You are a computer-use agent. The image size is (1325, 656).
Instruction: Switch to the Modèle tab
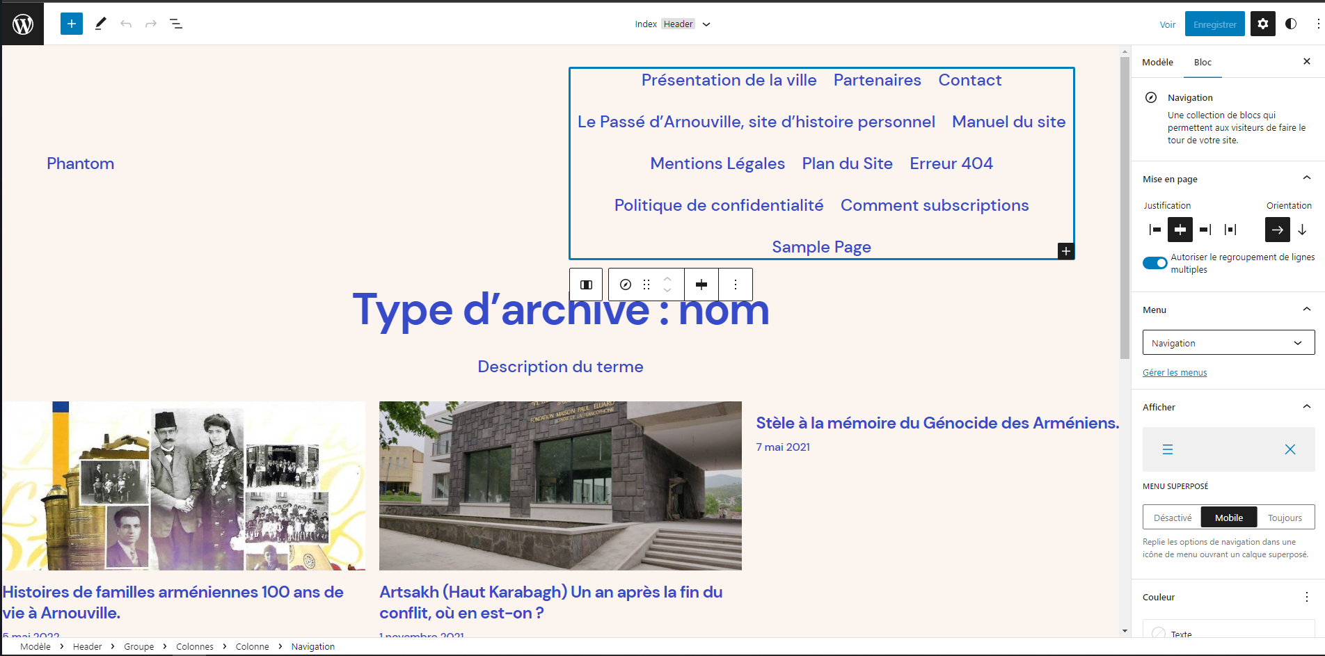[1157, 62]
